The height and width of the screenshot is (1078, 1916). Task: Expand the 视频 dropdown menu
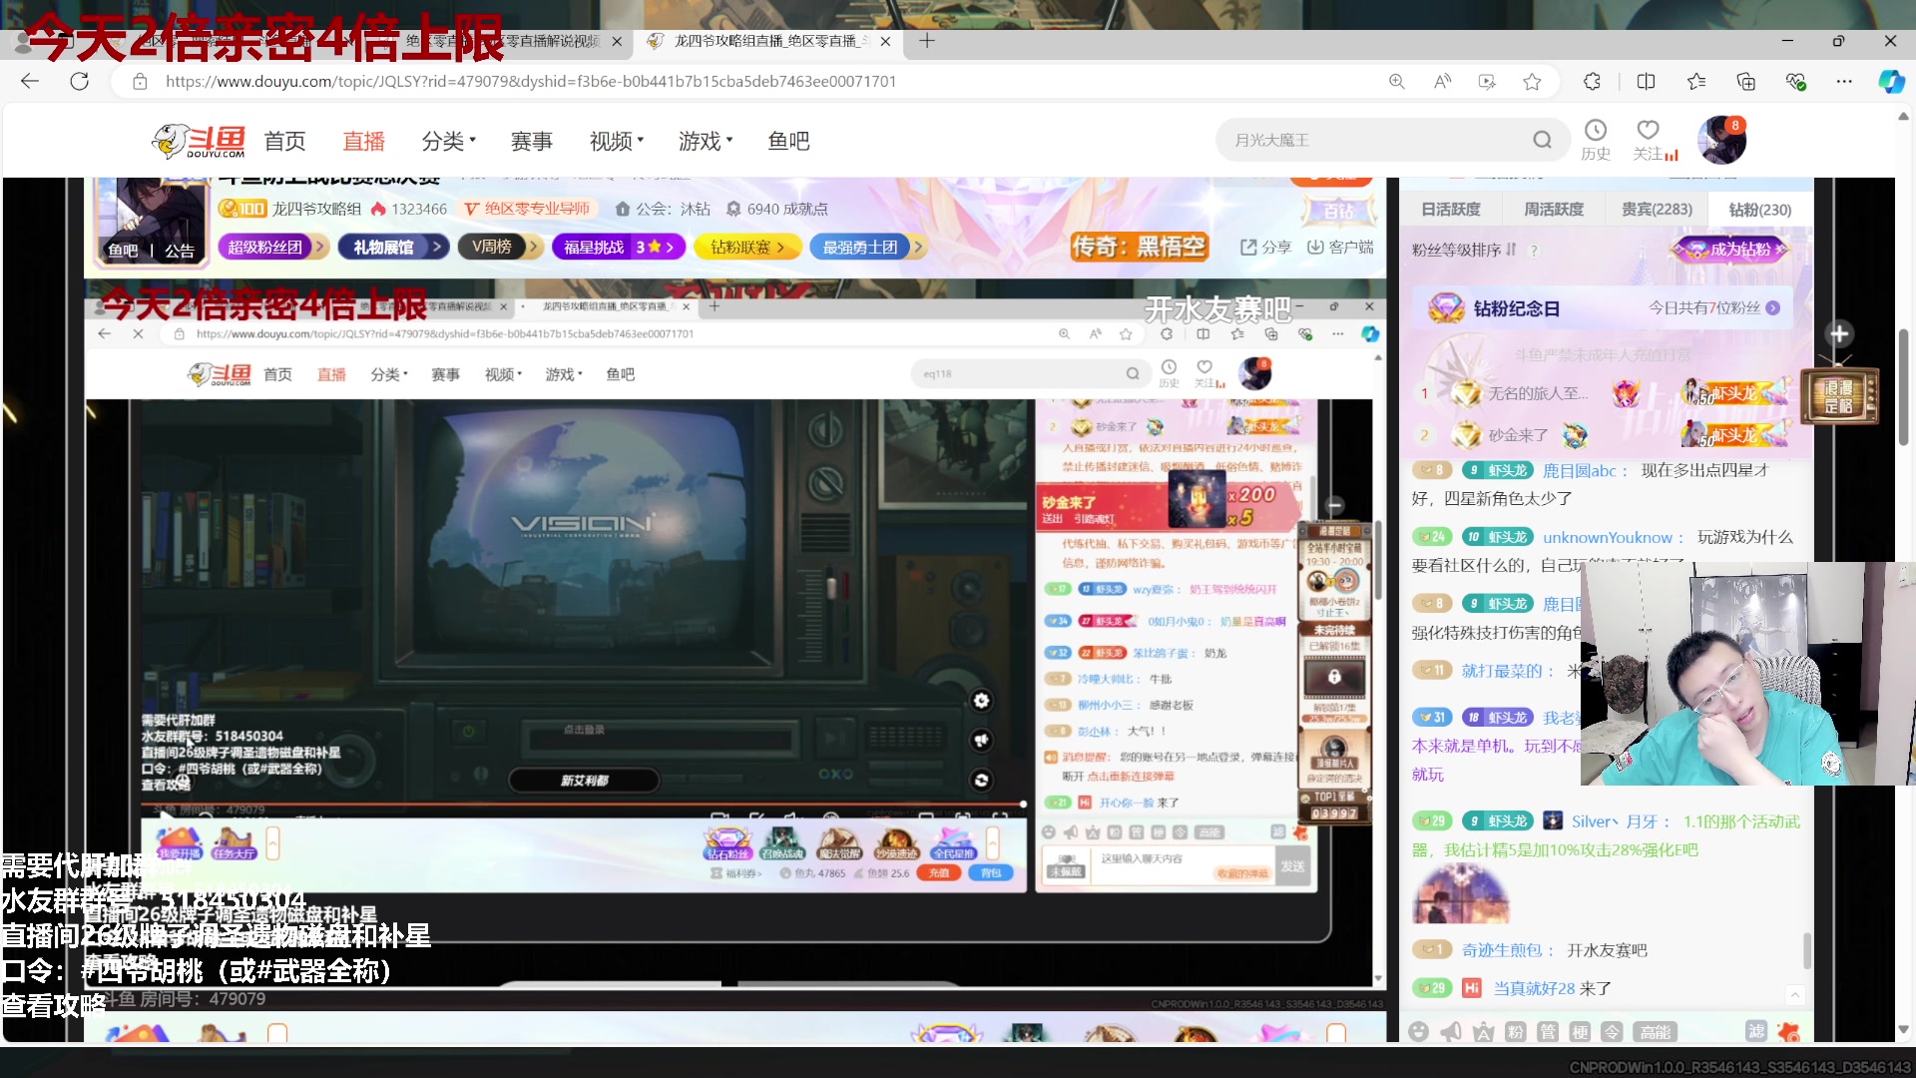tap(617, 141)
